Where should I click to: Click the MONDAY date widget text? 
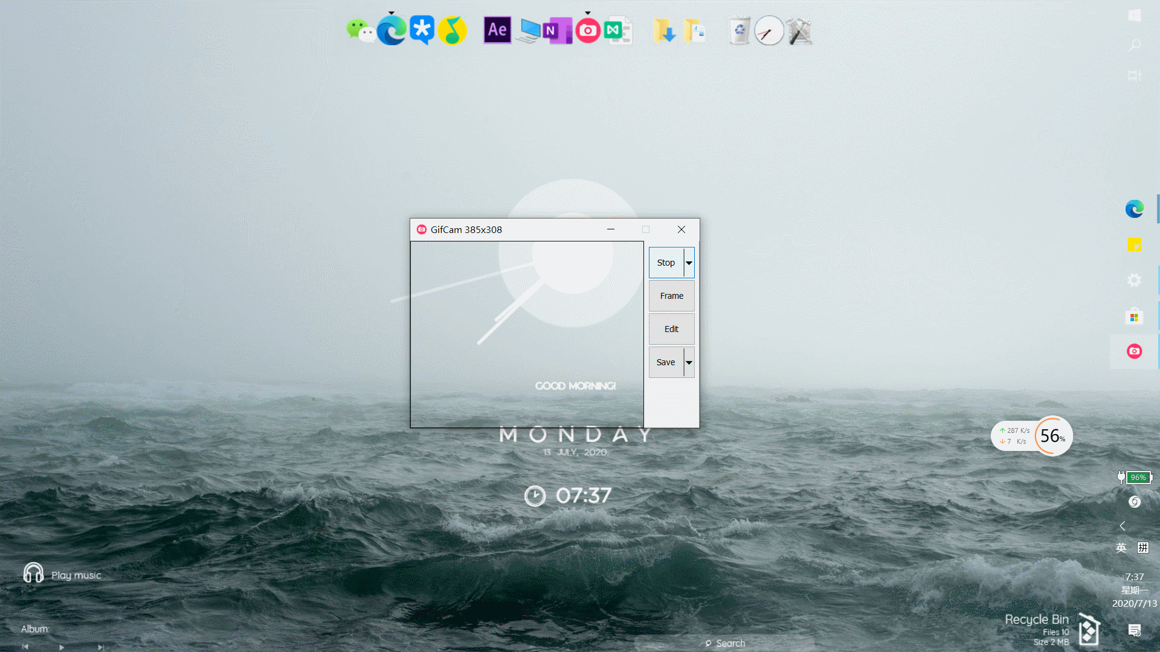point(576,435)
